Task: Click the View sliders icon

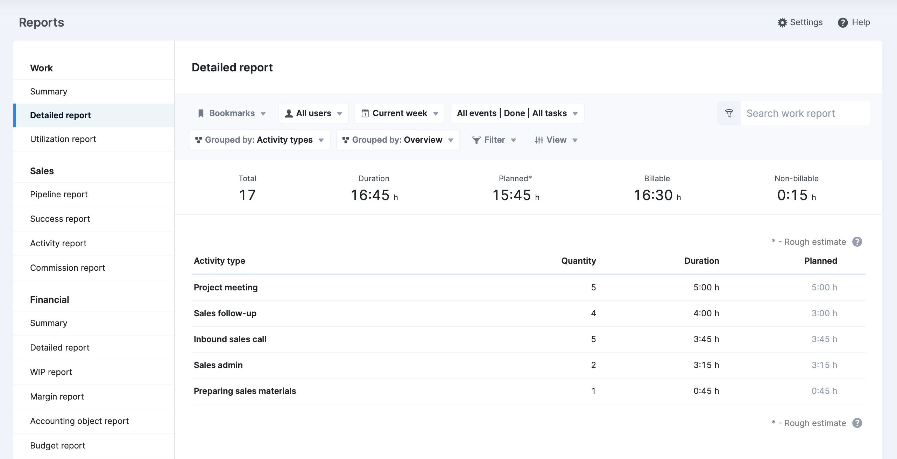Action: click(539, 140)
